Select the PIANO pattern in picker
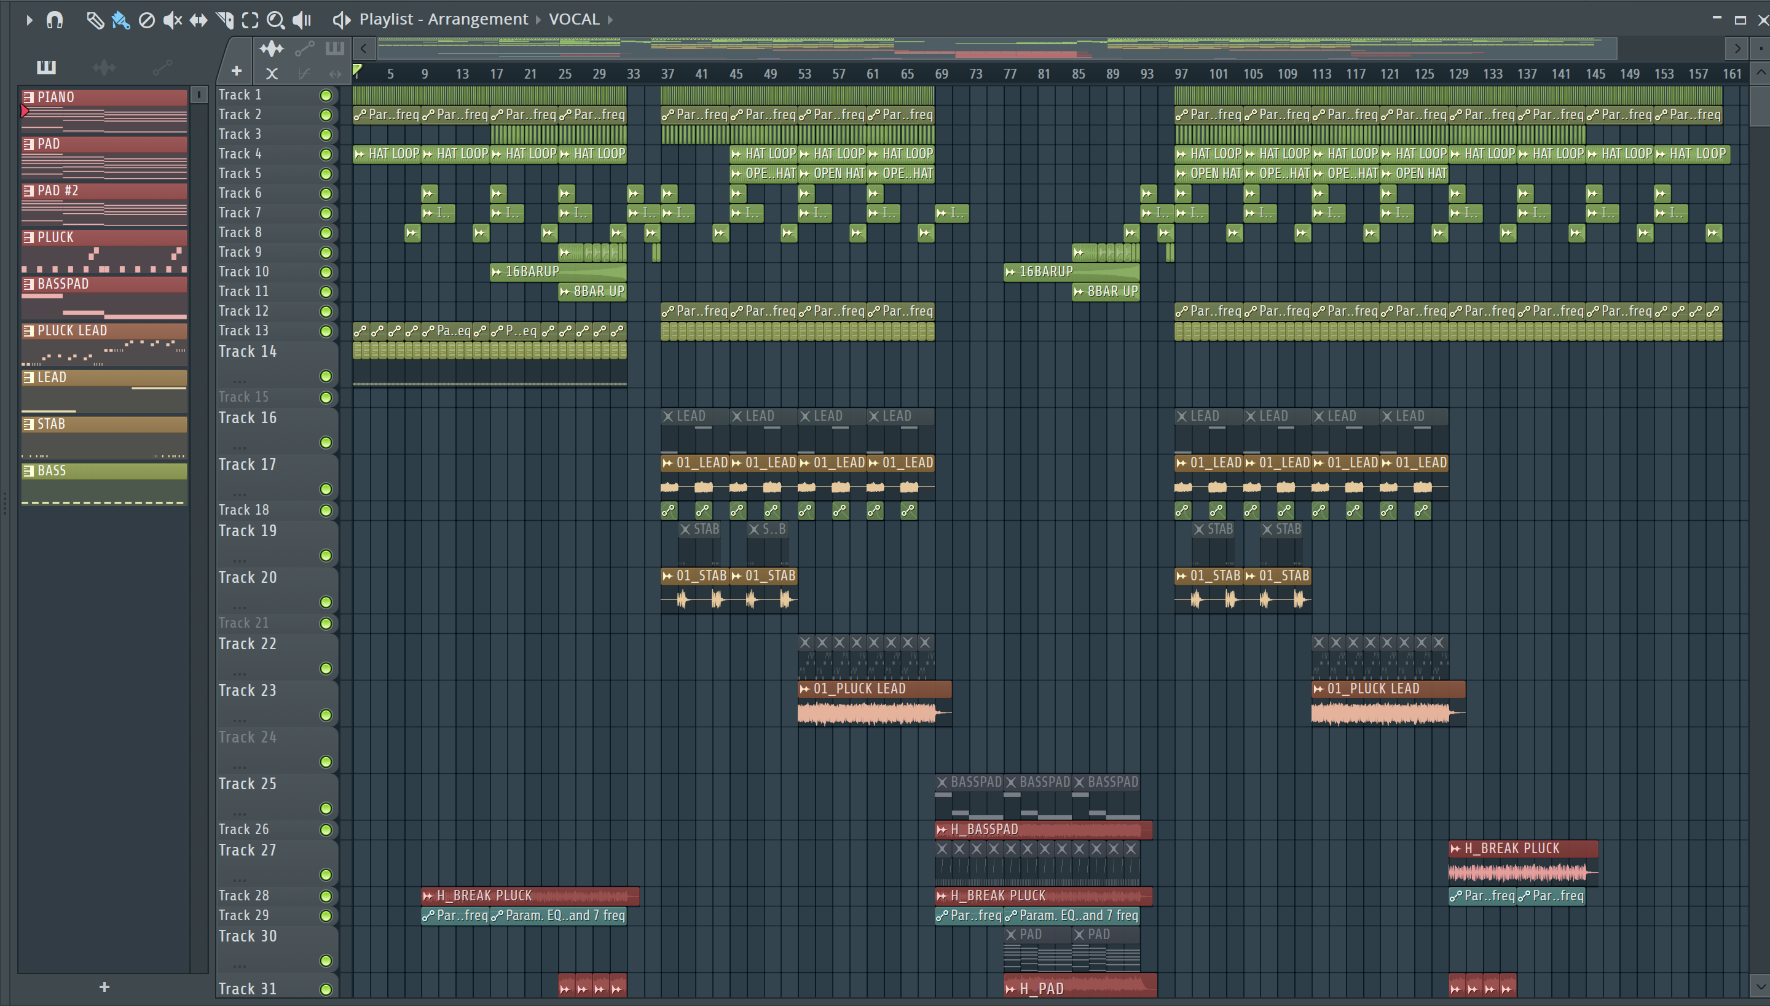1770x1006 pixels. pos(104,111)
